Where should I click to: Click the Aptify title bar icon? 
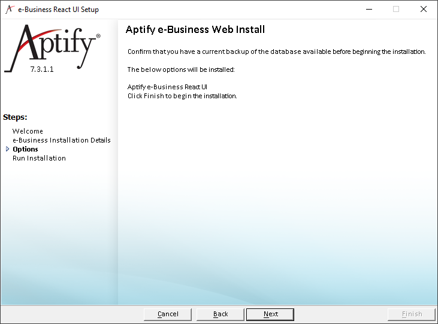[x=10, y=9]
